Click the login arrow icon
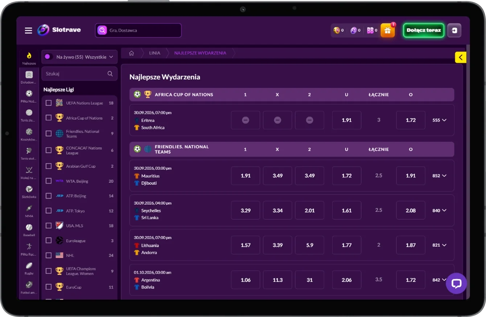Screen dimensions: 486x317 pos(454,30)
